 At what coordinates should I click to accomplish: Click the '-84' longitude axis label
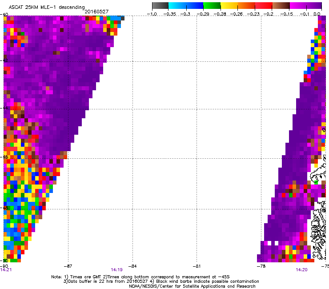(x=132, y=266)
